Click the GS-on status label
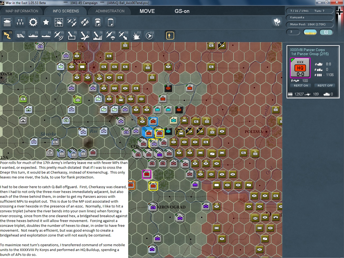This screenshot has height=258, width=344. tap(182, 11)
